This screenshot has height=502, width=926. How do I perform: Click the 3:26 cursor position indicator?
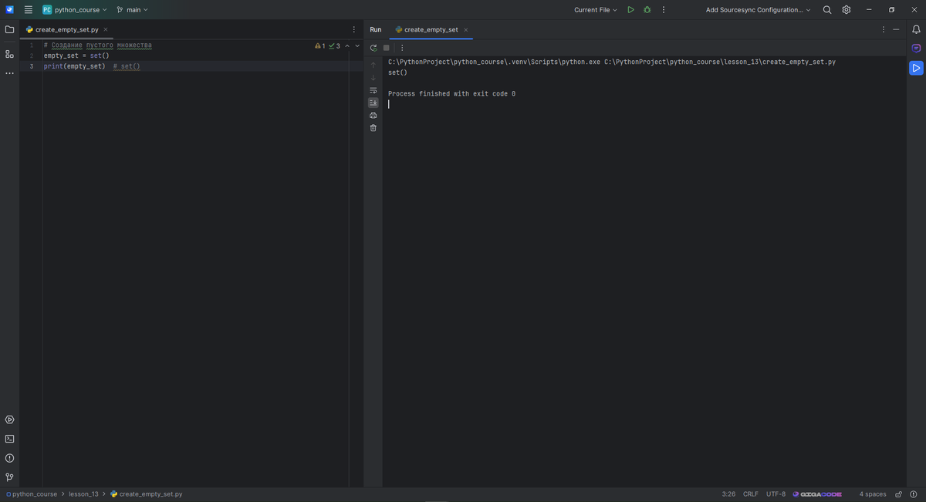728,494
